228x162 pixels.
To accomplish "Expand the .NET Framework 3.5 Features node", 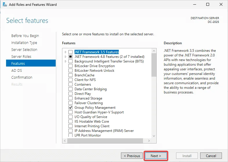I will tap(66, 52).
